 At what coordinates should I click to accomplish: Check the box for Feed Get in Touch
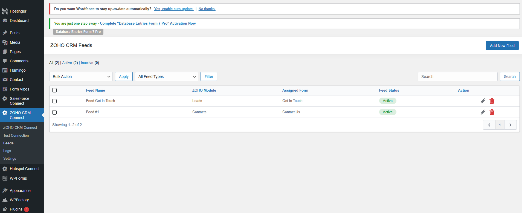(54, 101)
